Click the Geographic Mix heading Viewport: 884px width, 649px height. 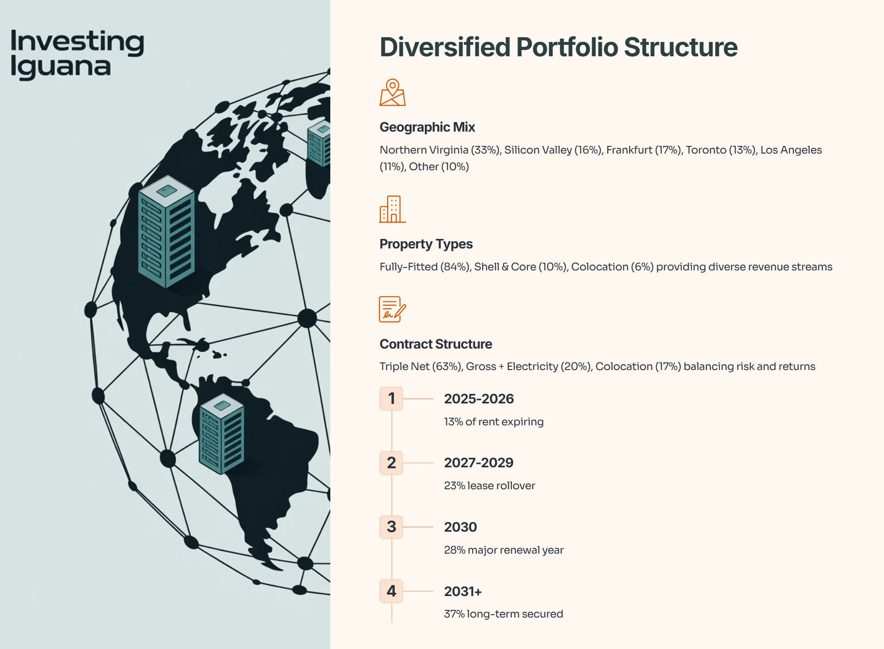point(427,127)
